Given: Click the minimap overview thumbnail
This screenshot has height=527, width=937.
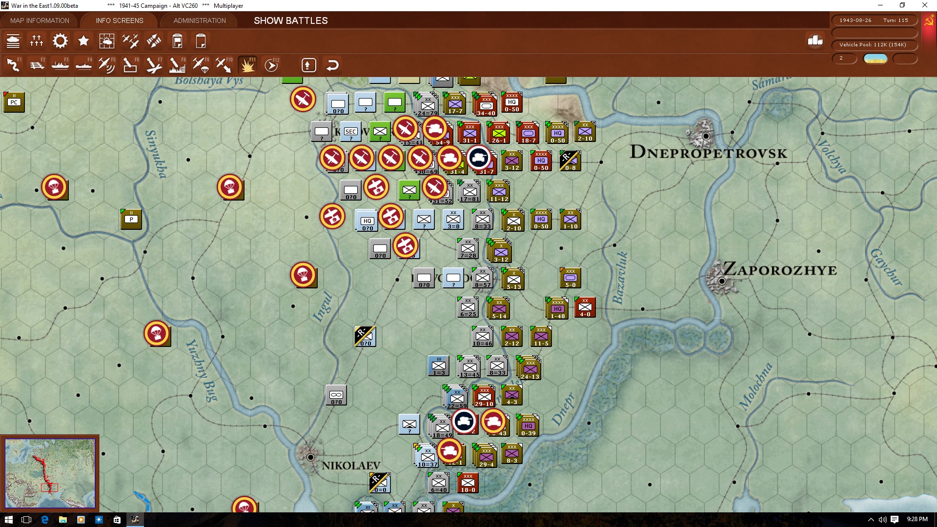Looking at the screenshot, I should pos(50,473).
